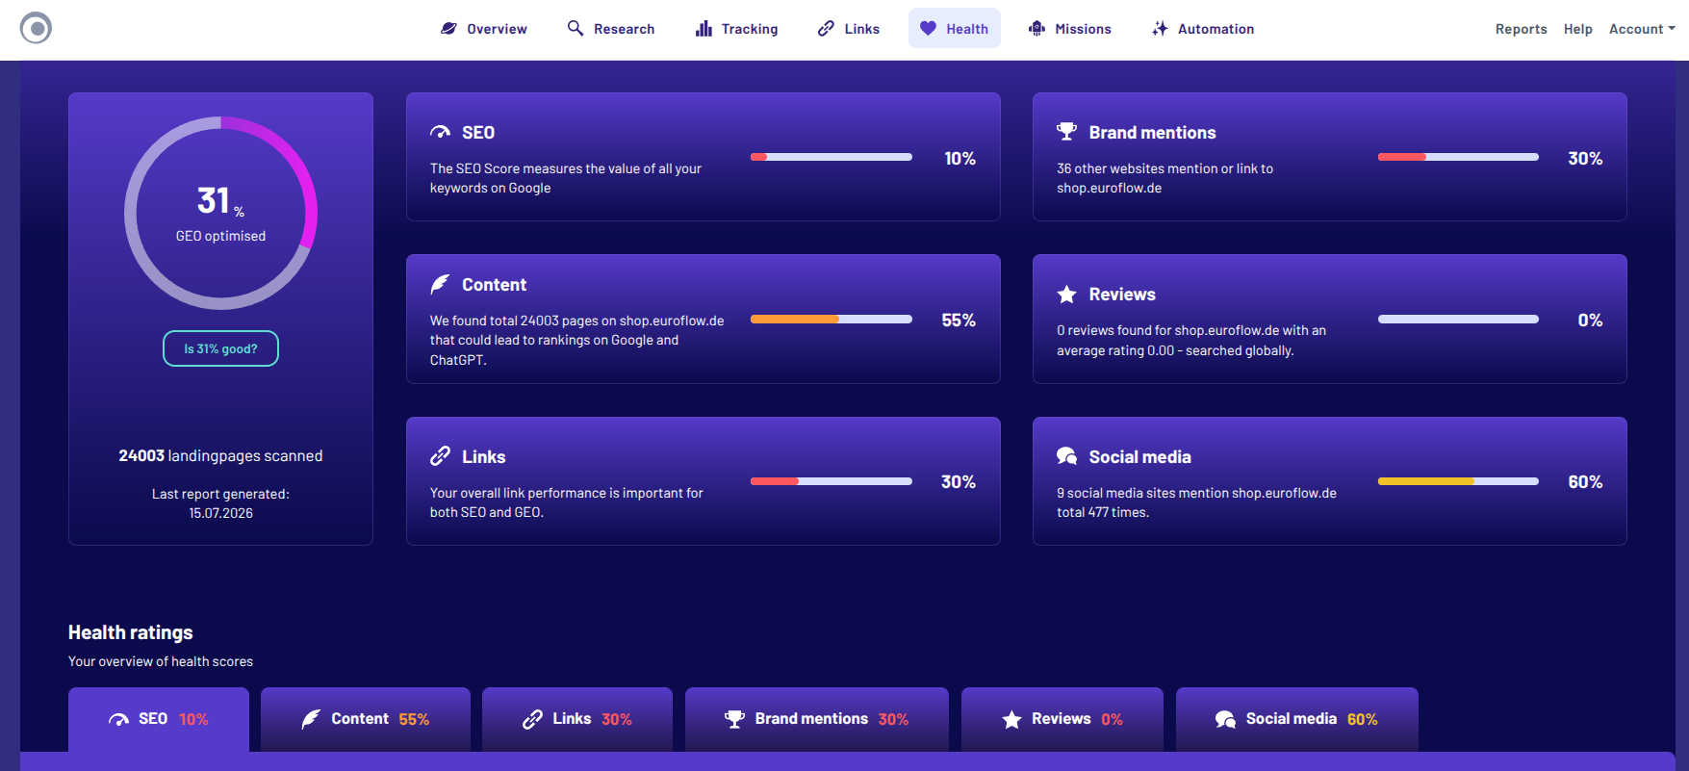Click the Brand mentions card heading
This screenshot has height=771, width=1689.
(1152, 133)
